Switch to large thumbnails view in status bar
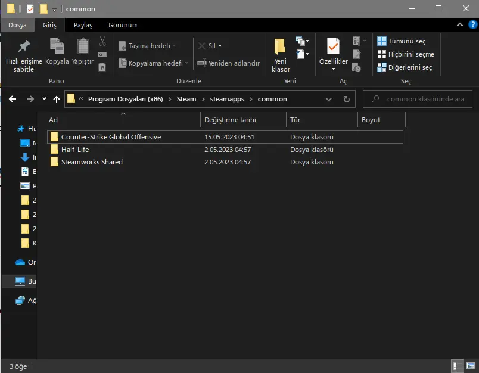479x373 pixels. (x=471, y=366)
